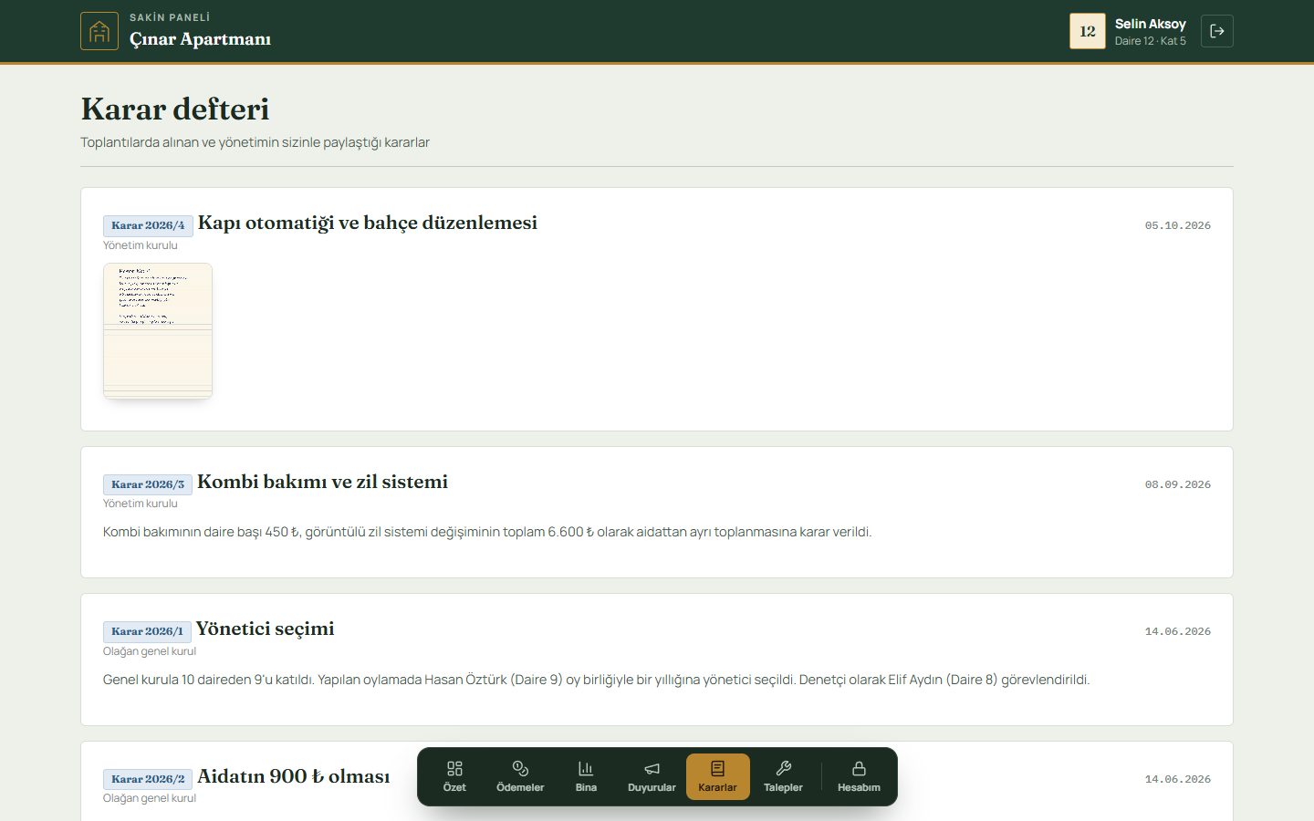Go to Hesabım account tab
1314x821 pixels.
[859, 776]
